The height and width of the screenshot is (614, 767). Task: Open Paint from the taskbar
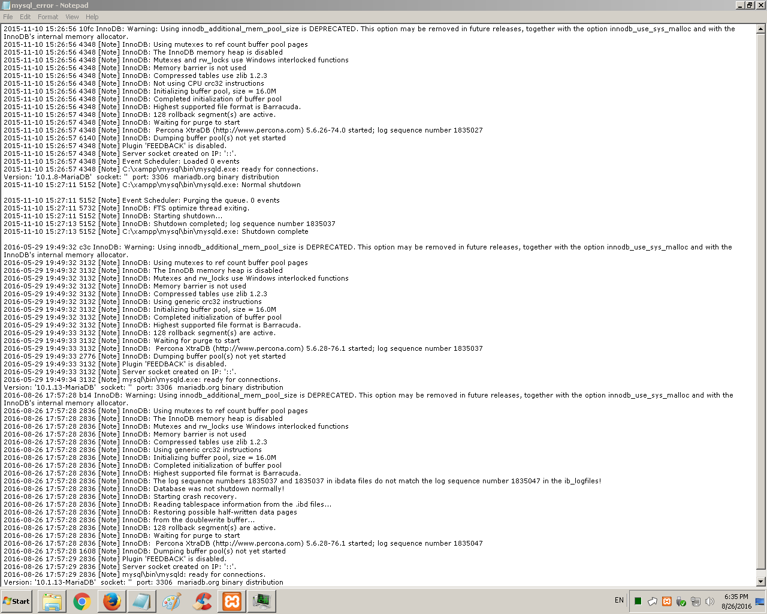click(172, 601)
